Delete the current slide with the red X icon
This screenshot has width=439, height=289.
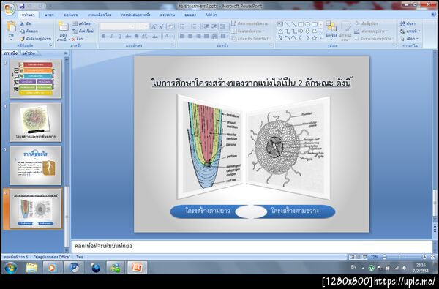pos(75,39)
